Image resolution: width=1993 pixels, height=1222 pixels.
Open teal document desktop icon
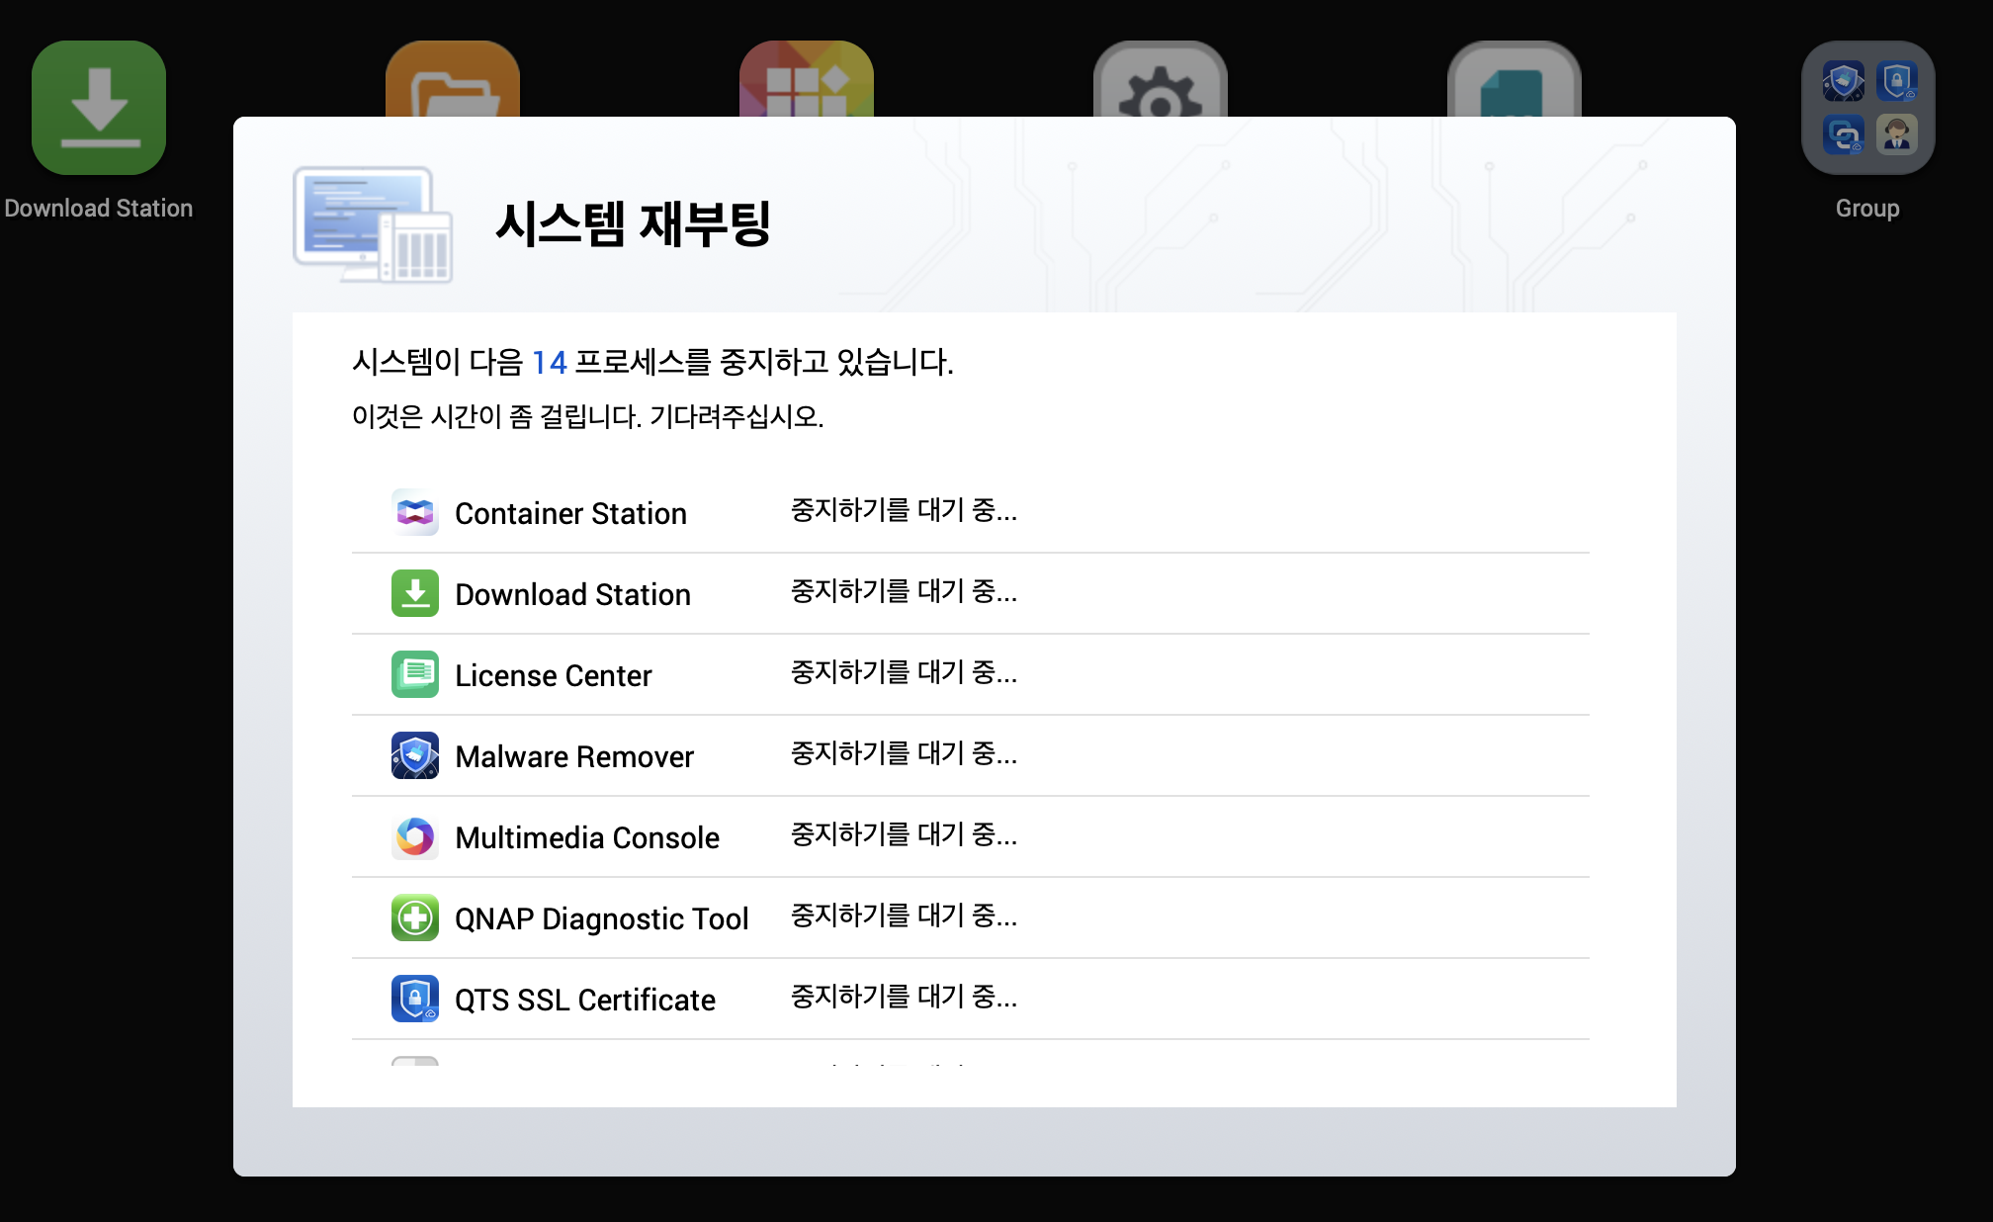[x=1515, y=79]
